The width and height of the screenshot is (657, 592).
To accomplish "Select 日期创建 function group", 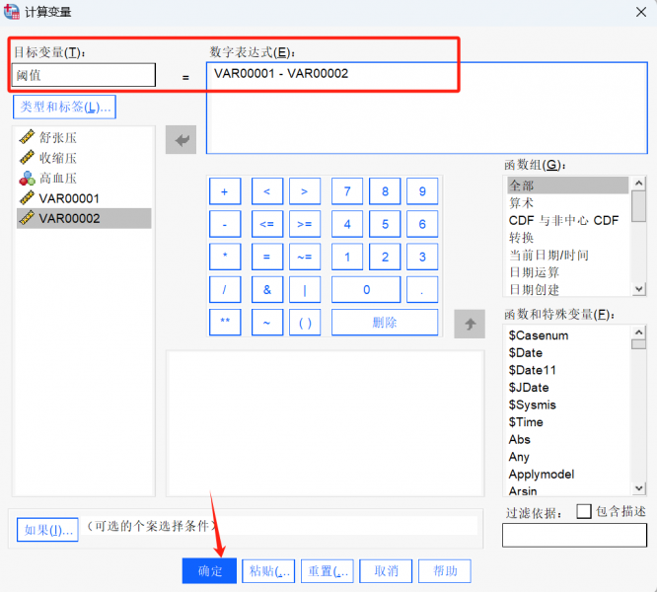I will pos(568,289).
